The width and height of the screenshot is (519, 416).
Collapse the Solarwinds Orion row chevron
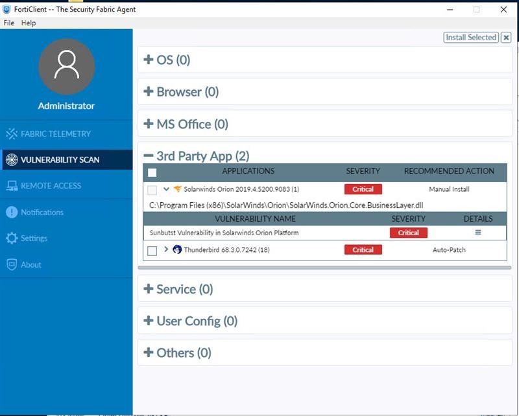pos(166,189)
